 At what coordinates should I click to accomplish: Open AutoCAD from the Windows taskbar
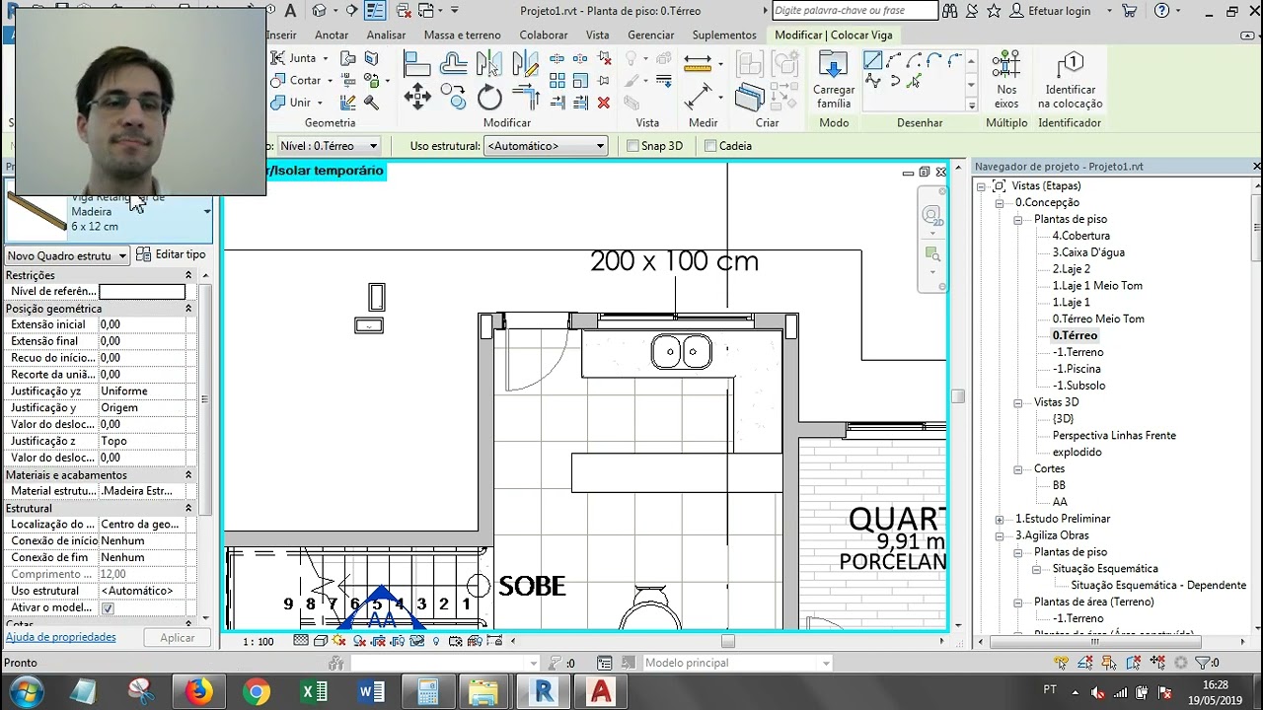coord(600,692)
